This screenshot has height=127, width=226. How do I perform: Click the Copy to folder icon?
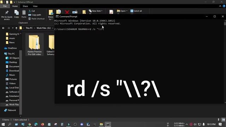[x=59, y=12]
